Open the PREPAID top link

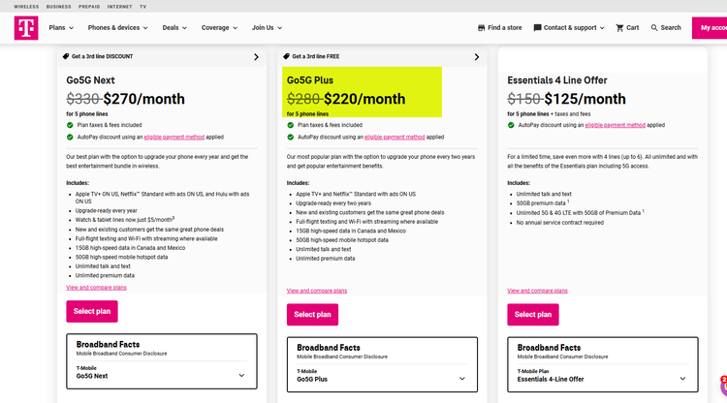click(x=89, y=7)
